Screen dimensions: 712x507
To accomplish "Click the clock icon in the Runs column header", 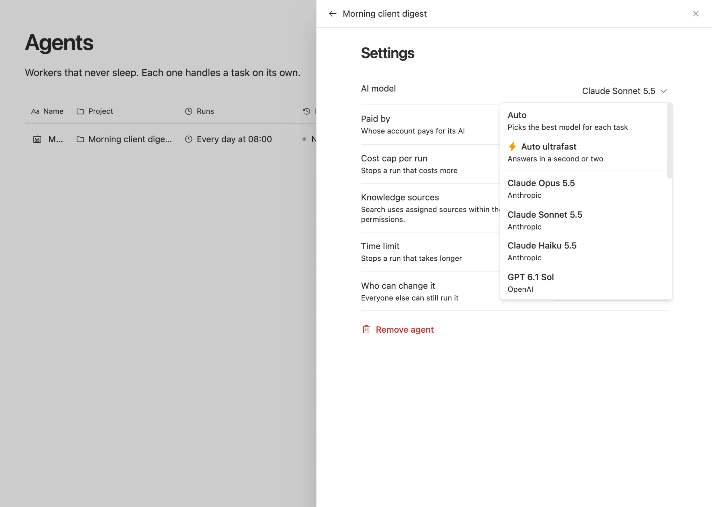I will (x=189, y=111).
